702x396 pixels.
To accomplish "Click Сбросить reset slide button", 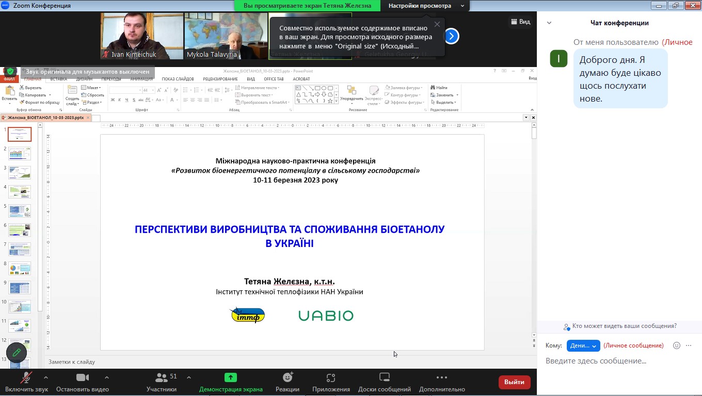I will [93, 95].
